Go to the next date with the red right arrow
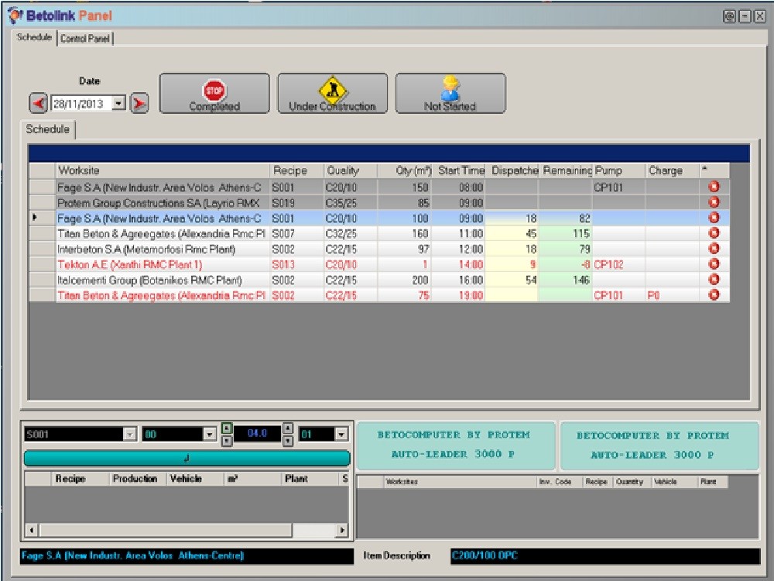The image size is (774, 581). tap(139, 103)
